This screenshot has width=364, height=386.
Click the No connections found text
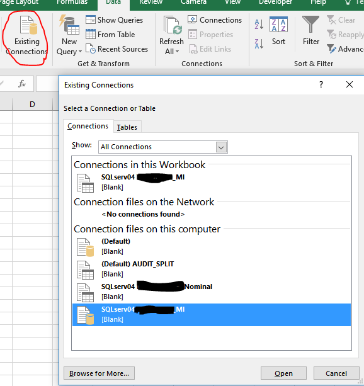tap(143, 214)
